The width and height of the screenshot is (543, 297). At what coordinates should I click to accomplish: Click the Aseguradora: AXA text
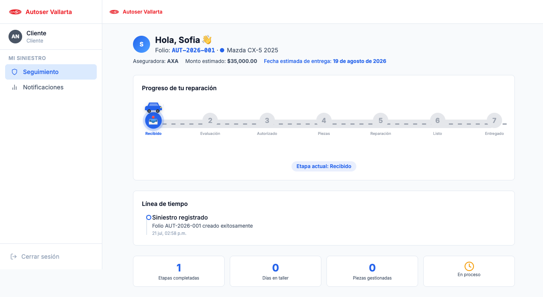(x=156, y=61)
